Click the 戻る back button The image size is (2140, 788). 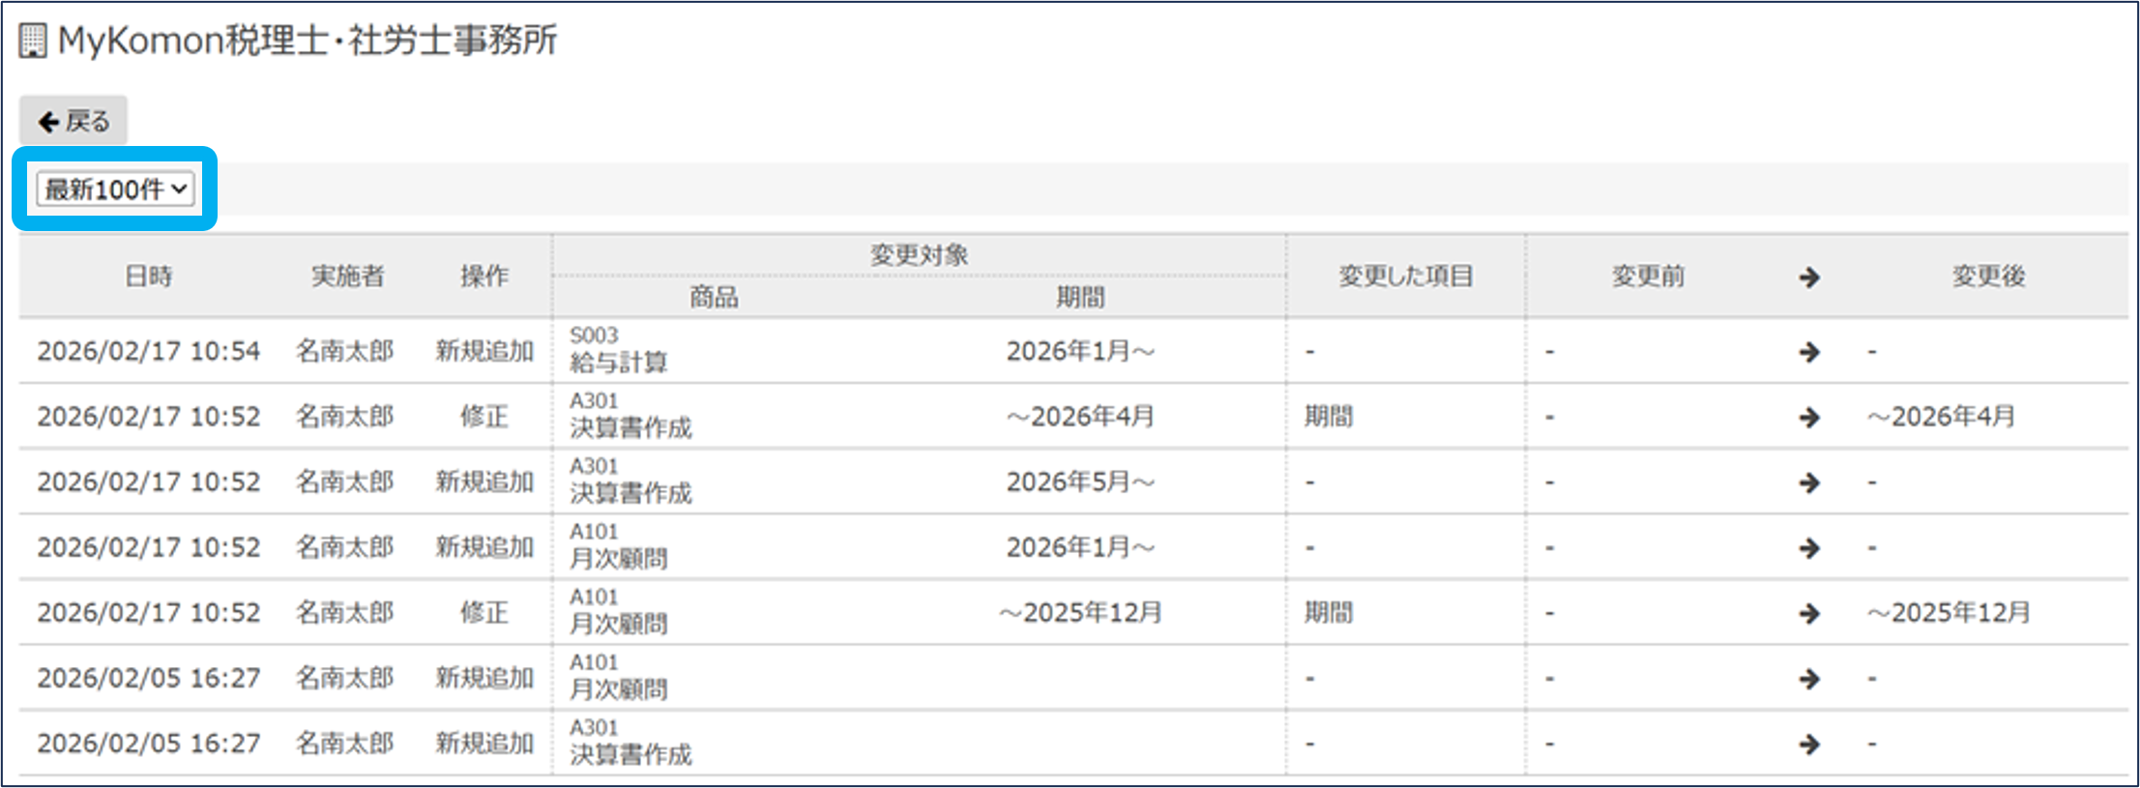point(73,121)
